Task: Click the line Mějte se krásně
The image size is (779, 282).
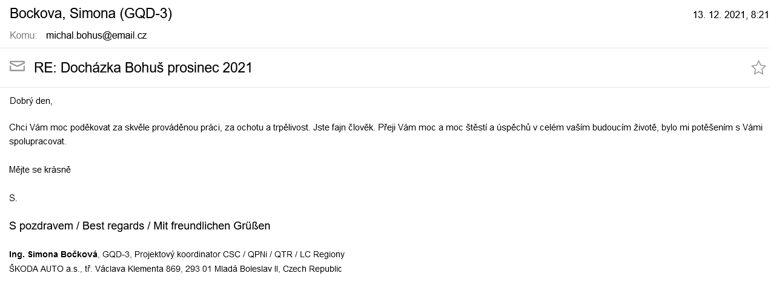Action: pos(40,170)
